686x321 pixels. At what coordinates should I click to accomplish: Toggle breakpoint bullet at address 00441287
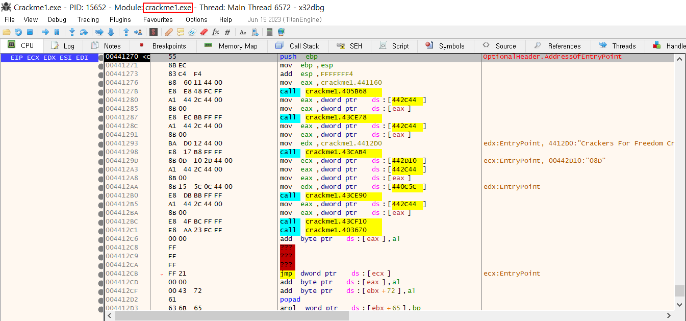[x=101, y=117]
